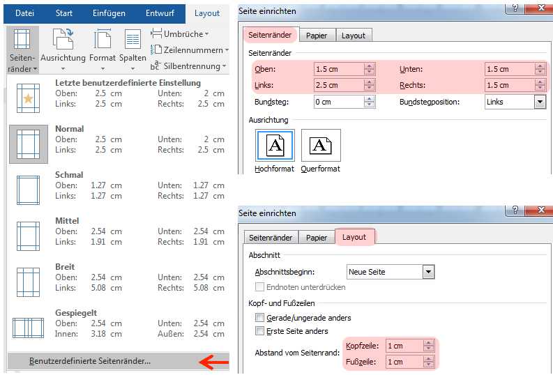The height and width of the screenshot is (375, 553).
Task: Click Benutzerdefinierte Seitenränder menu entry
Action: coord(90,361)
